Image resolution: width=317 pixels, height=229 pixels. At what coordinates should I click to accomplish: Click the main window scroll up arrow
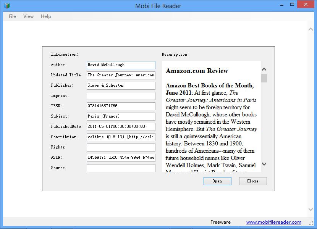coord(311,29)
